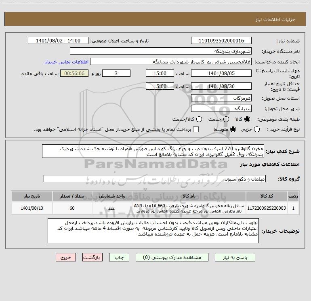Image resolution: width=311 pixels, height=301 pixels.
Task: Click the اطلاعات کالاهای مورد نیاز heading
Action: (x=269, y=164)
